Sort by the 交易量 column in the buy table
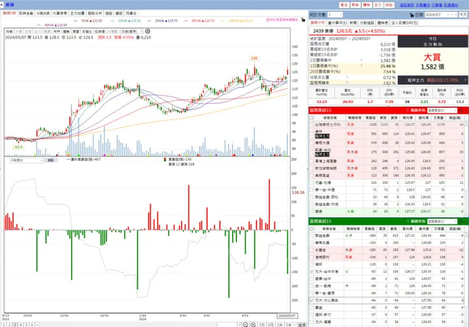469x327 pixels. pos(439,118)
